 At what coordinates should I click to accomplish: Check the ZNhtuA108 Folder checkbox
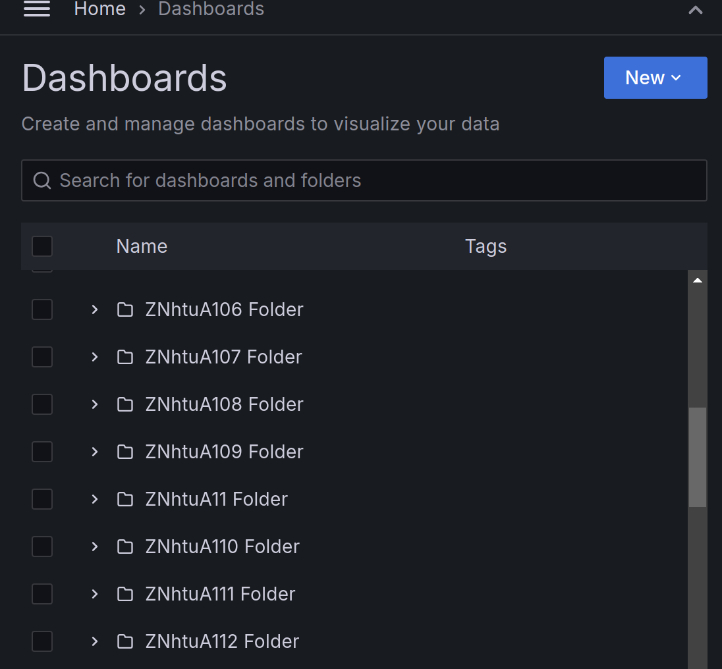[x=42, y=404]
